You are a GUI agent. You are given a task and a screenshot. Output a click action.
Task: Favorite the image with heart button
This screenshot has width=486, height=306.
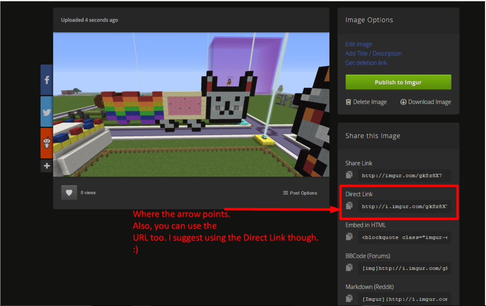tap(69, 193)
